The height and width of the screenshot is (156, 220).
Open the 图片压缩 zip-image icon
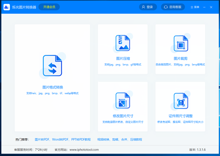[123, 43]
